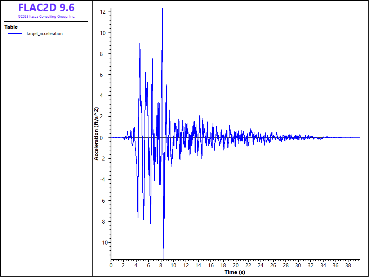Click the tallest positive peak above 12 ft/s^2
The height and width of the screenshot is (277, 369).
coord(163,9)
